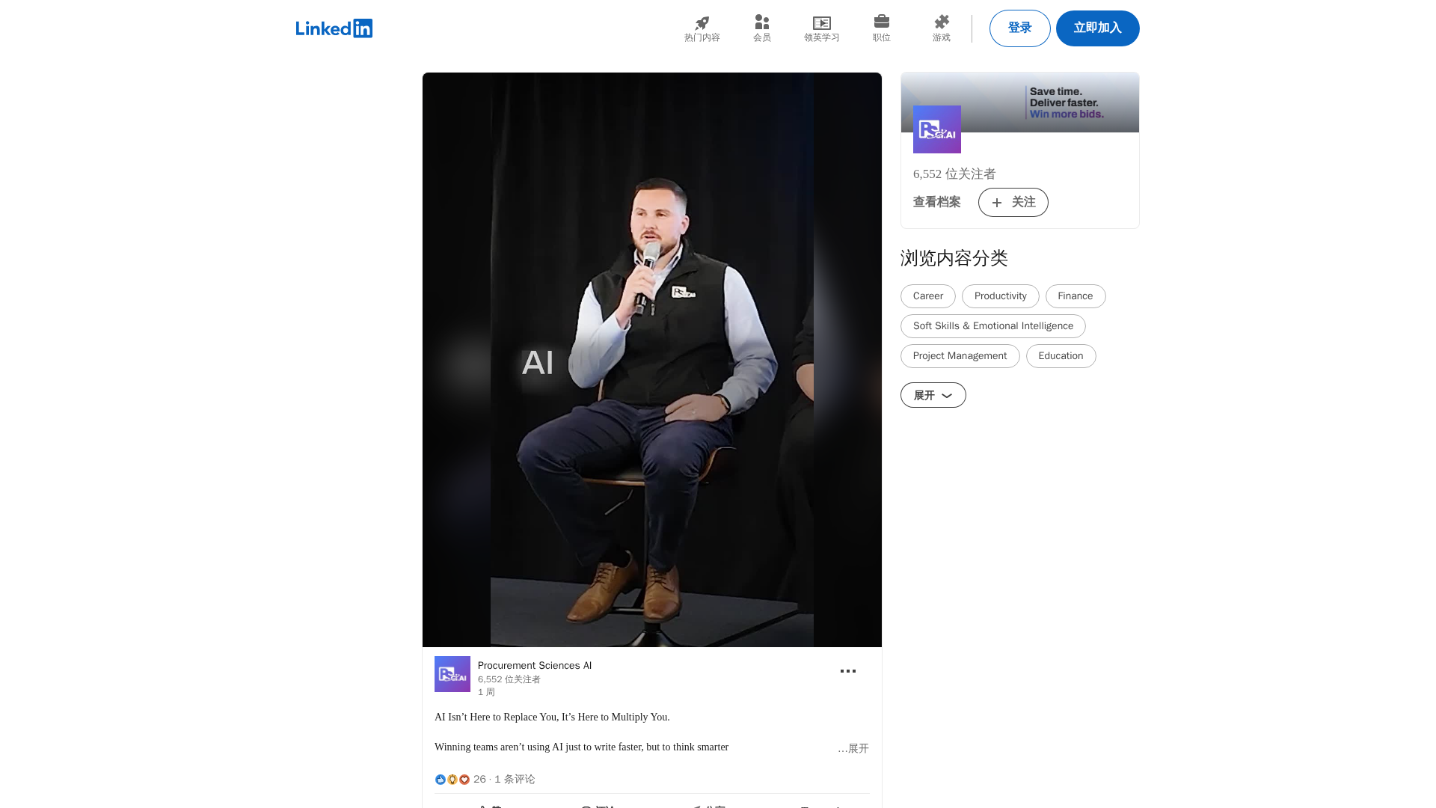
Task: Click the 立即加入 join button
Action: tap(1097, 28)
